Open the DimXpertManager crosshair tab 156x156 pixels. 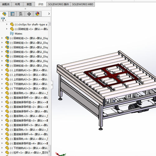(29, 14)
